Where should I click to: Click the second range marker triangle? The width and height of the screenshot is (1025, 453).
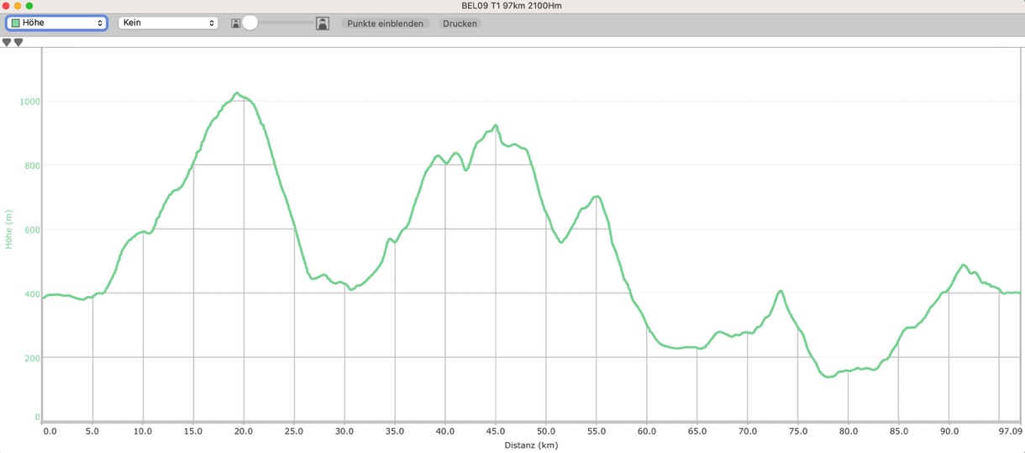point(18,42)
